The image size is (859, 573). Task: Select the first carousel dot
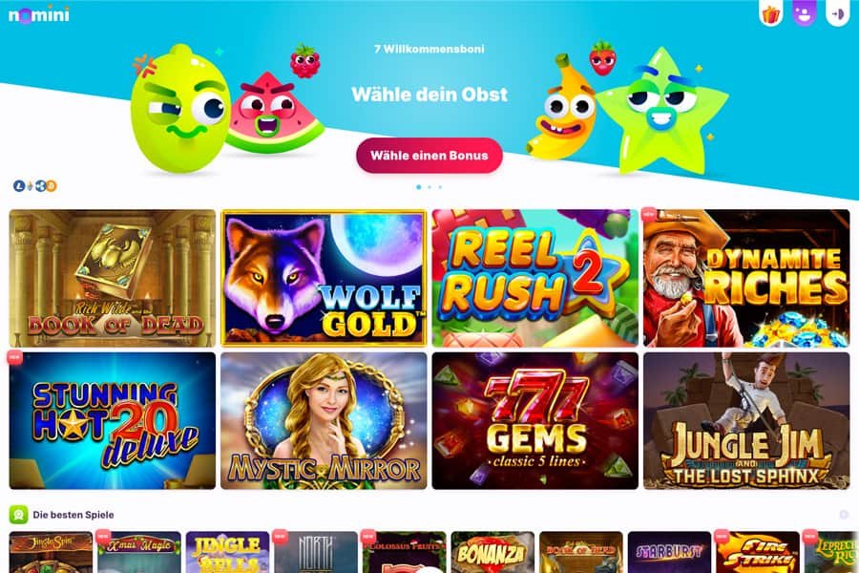419,187
